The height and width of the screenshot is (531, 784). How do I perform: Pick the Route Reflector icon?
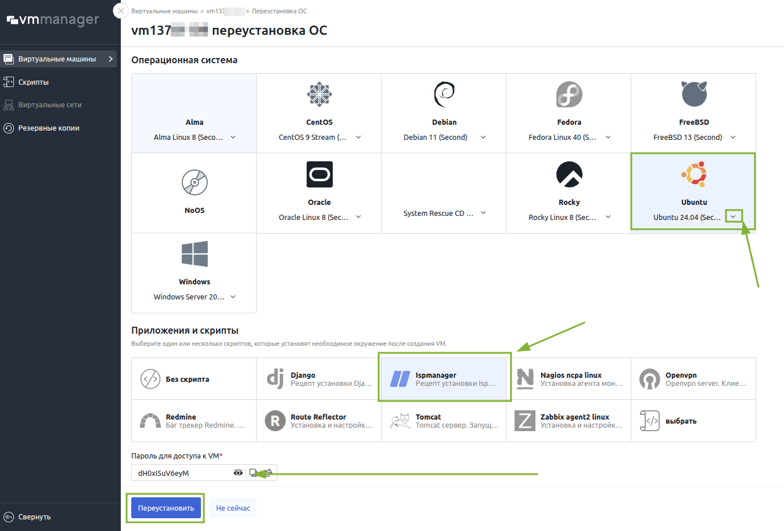click(x=275, y=421)
